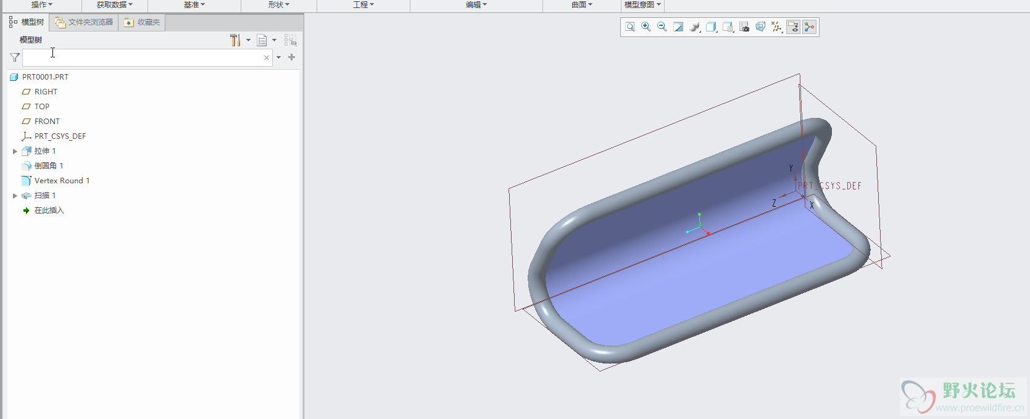Select the TOP datum plane
This screenshot has height=419, width=1030.
coord(42,107)
